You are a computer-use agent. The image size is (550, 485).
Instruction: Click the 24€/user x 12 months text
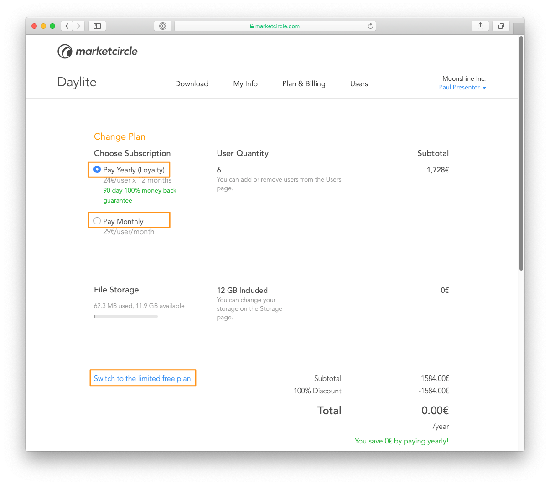[x=137, y=180]
